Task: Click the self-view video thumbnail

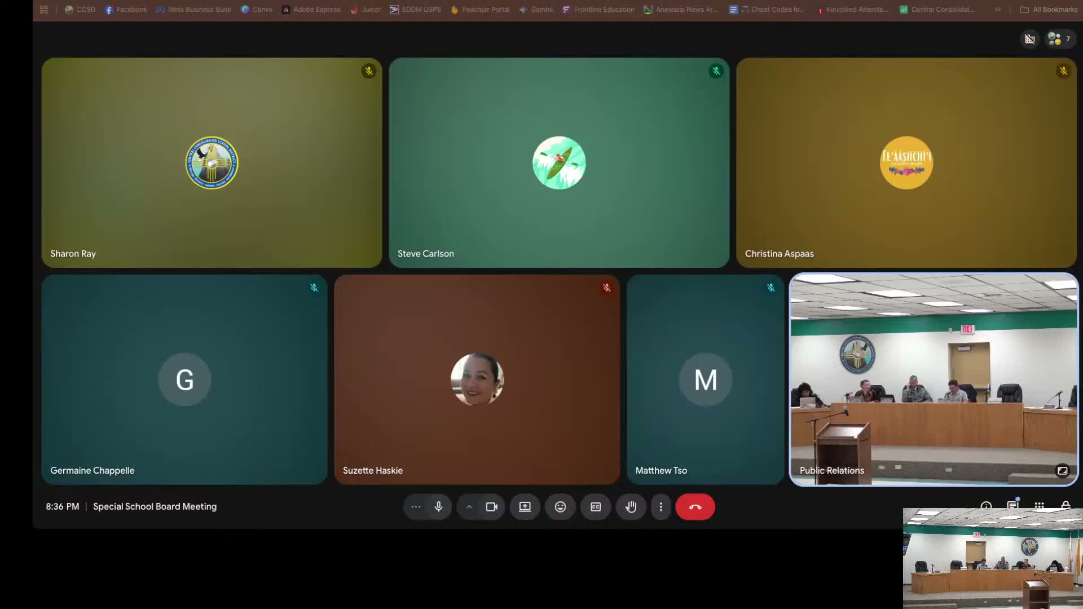Action: click(992, 558)
